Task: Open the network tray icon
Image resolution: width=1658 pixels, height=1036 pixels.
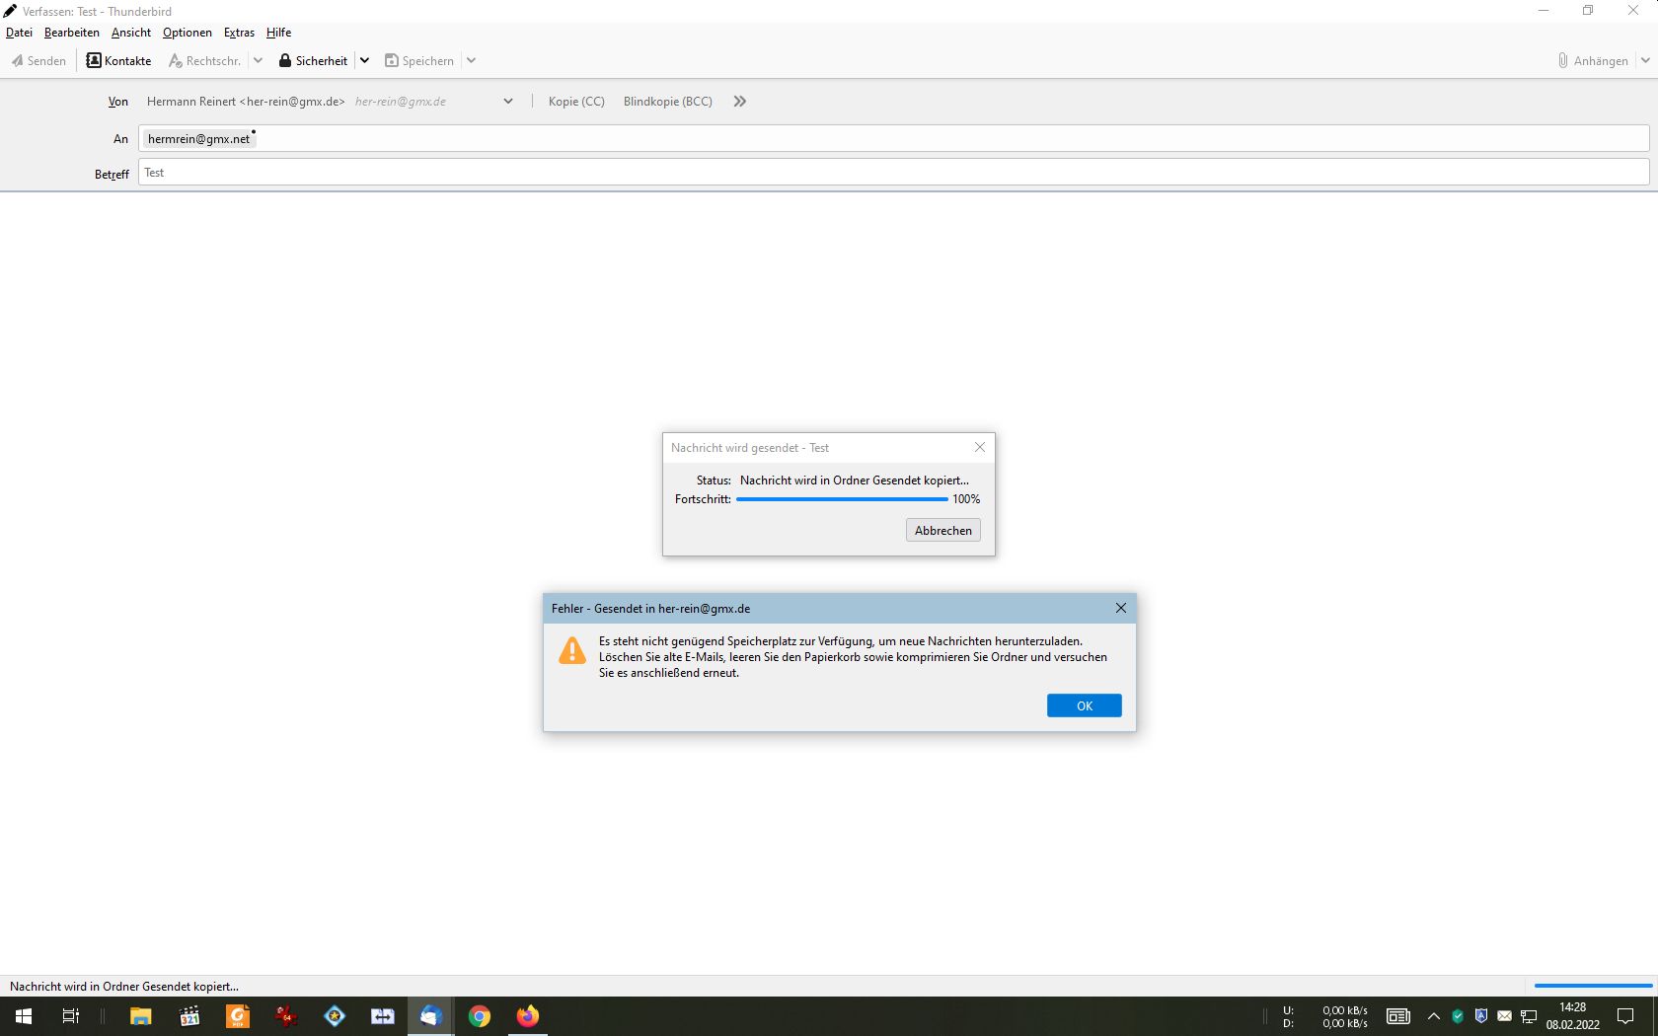Action: click(x=1529, y=1016)
